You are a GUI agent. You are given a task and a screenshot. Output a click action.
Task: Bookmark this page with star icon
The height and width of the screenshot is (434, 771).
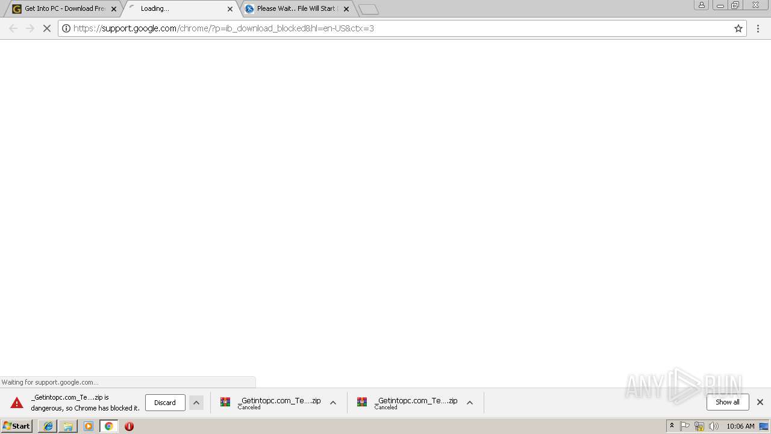(738, 28)
